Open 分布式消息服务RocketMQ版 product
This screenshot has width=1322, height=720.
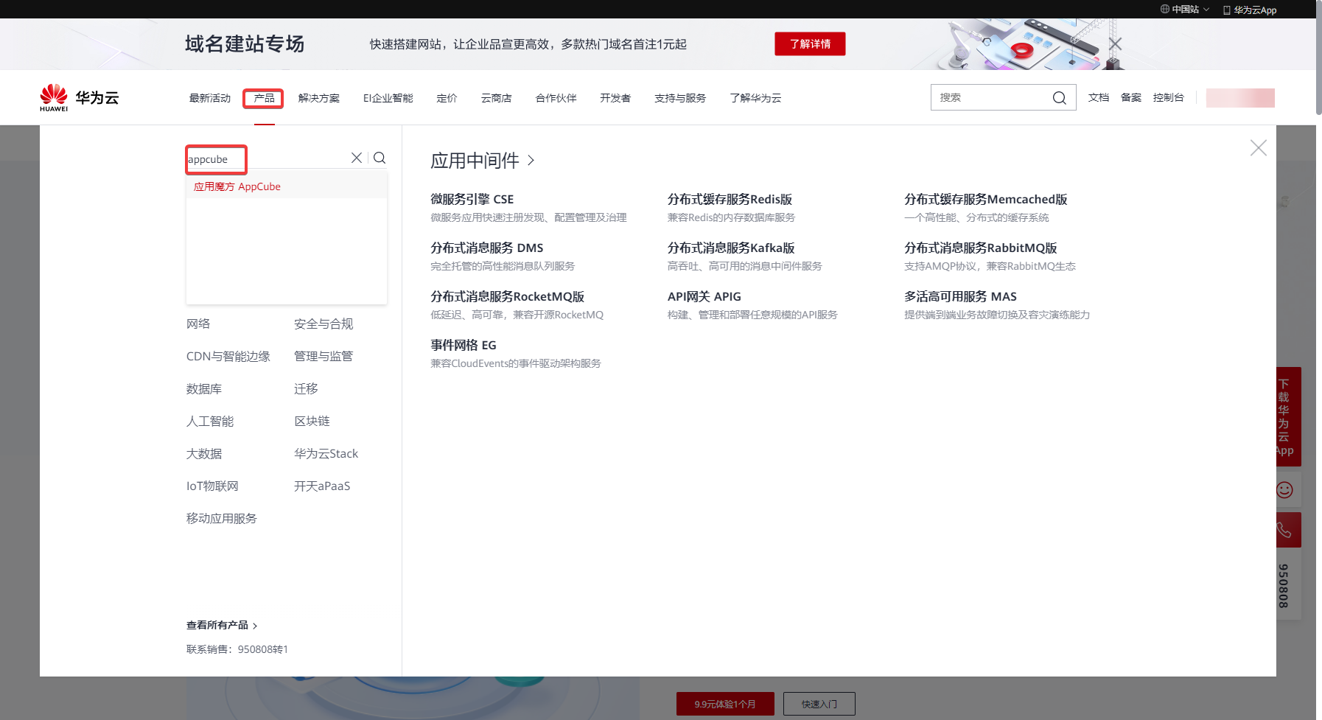click(x=508, y=296)
